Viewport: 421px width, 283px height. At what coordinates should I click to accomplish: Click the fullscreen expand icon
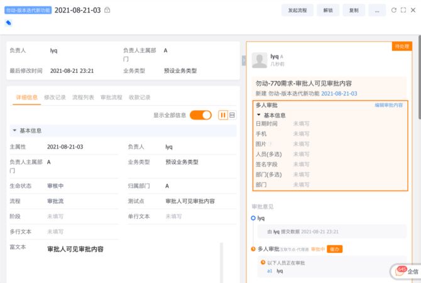[x=403, y=10]
